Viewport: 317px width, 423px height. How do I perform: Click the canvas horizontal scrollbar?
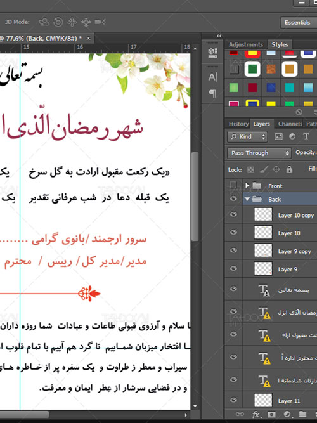point(24,415)
